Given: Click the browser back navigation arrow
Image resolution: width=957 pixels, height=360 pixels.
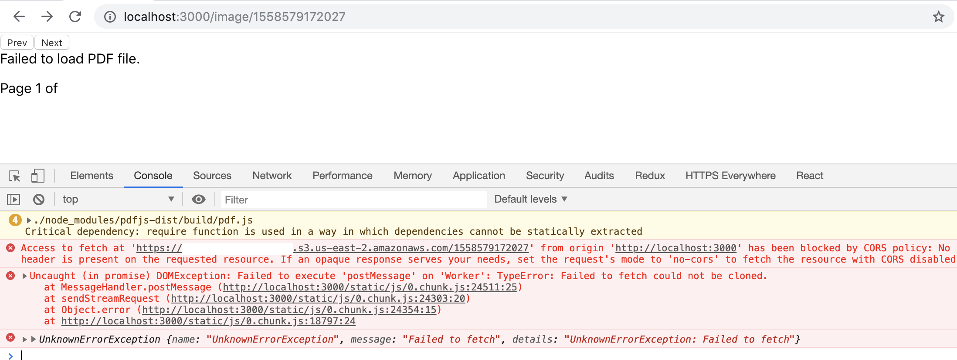Looking at the screenshot, I should [18, 16].
